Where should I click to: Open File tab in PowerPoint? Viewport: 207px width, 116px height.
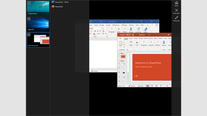pos(120,38)
